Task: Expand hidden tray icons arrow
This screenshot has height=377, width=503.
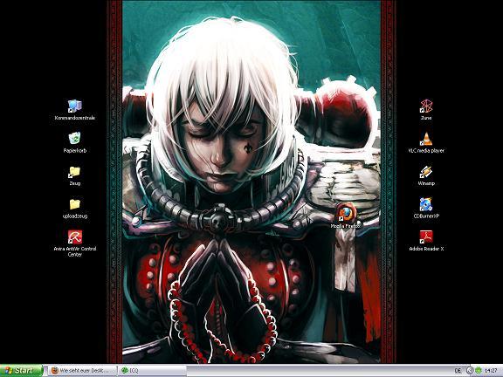Action: click(x=470, y=371)
